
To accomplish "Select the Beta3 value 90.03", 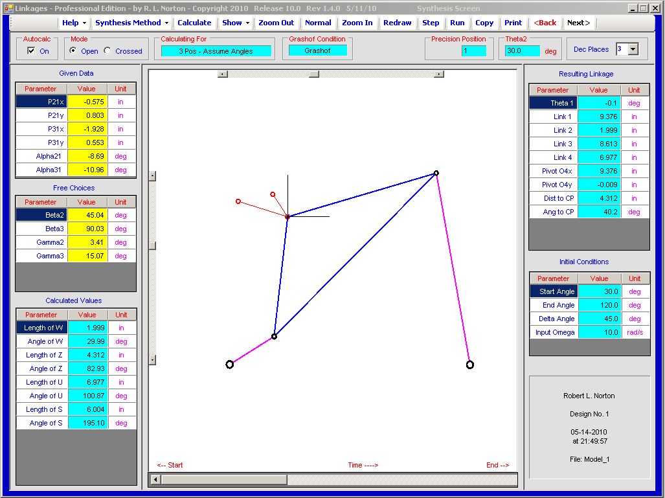I will (87, 229).
